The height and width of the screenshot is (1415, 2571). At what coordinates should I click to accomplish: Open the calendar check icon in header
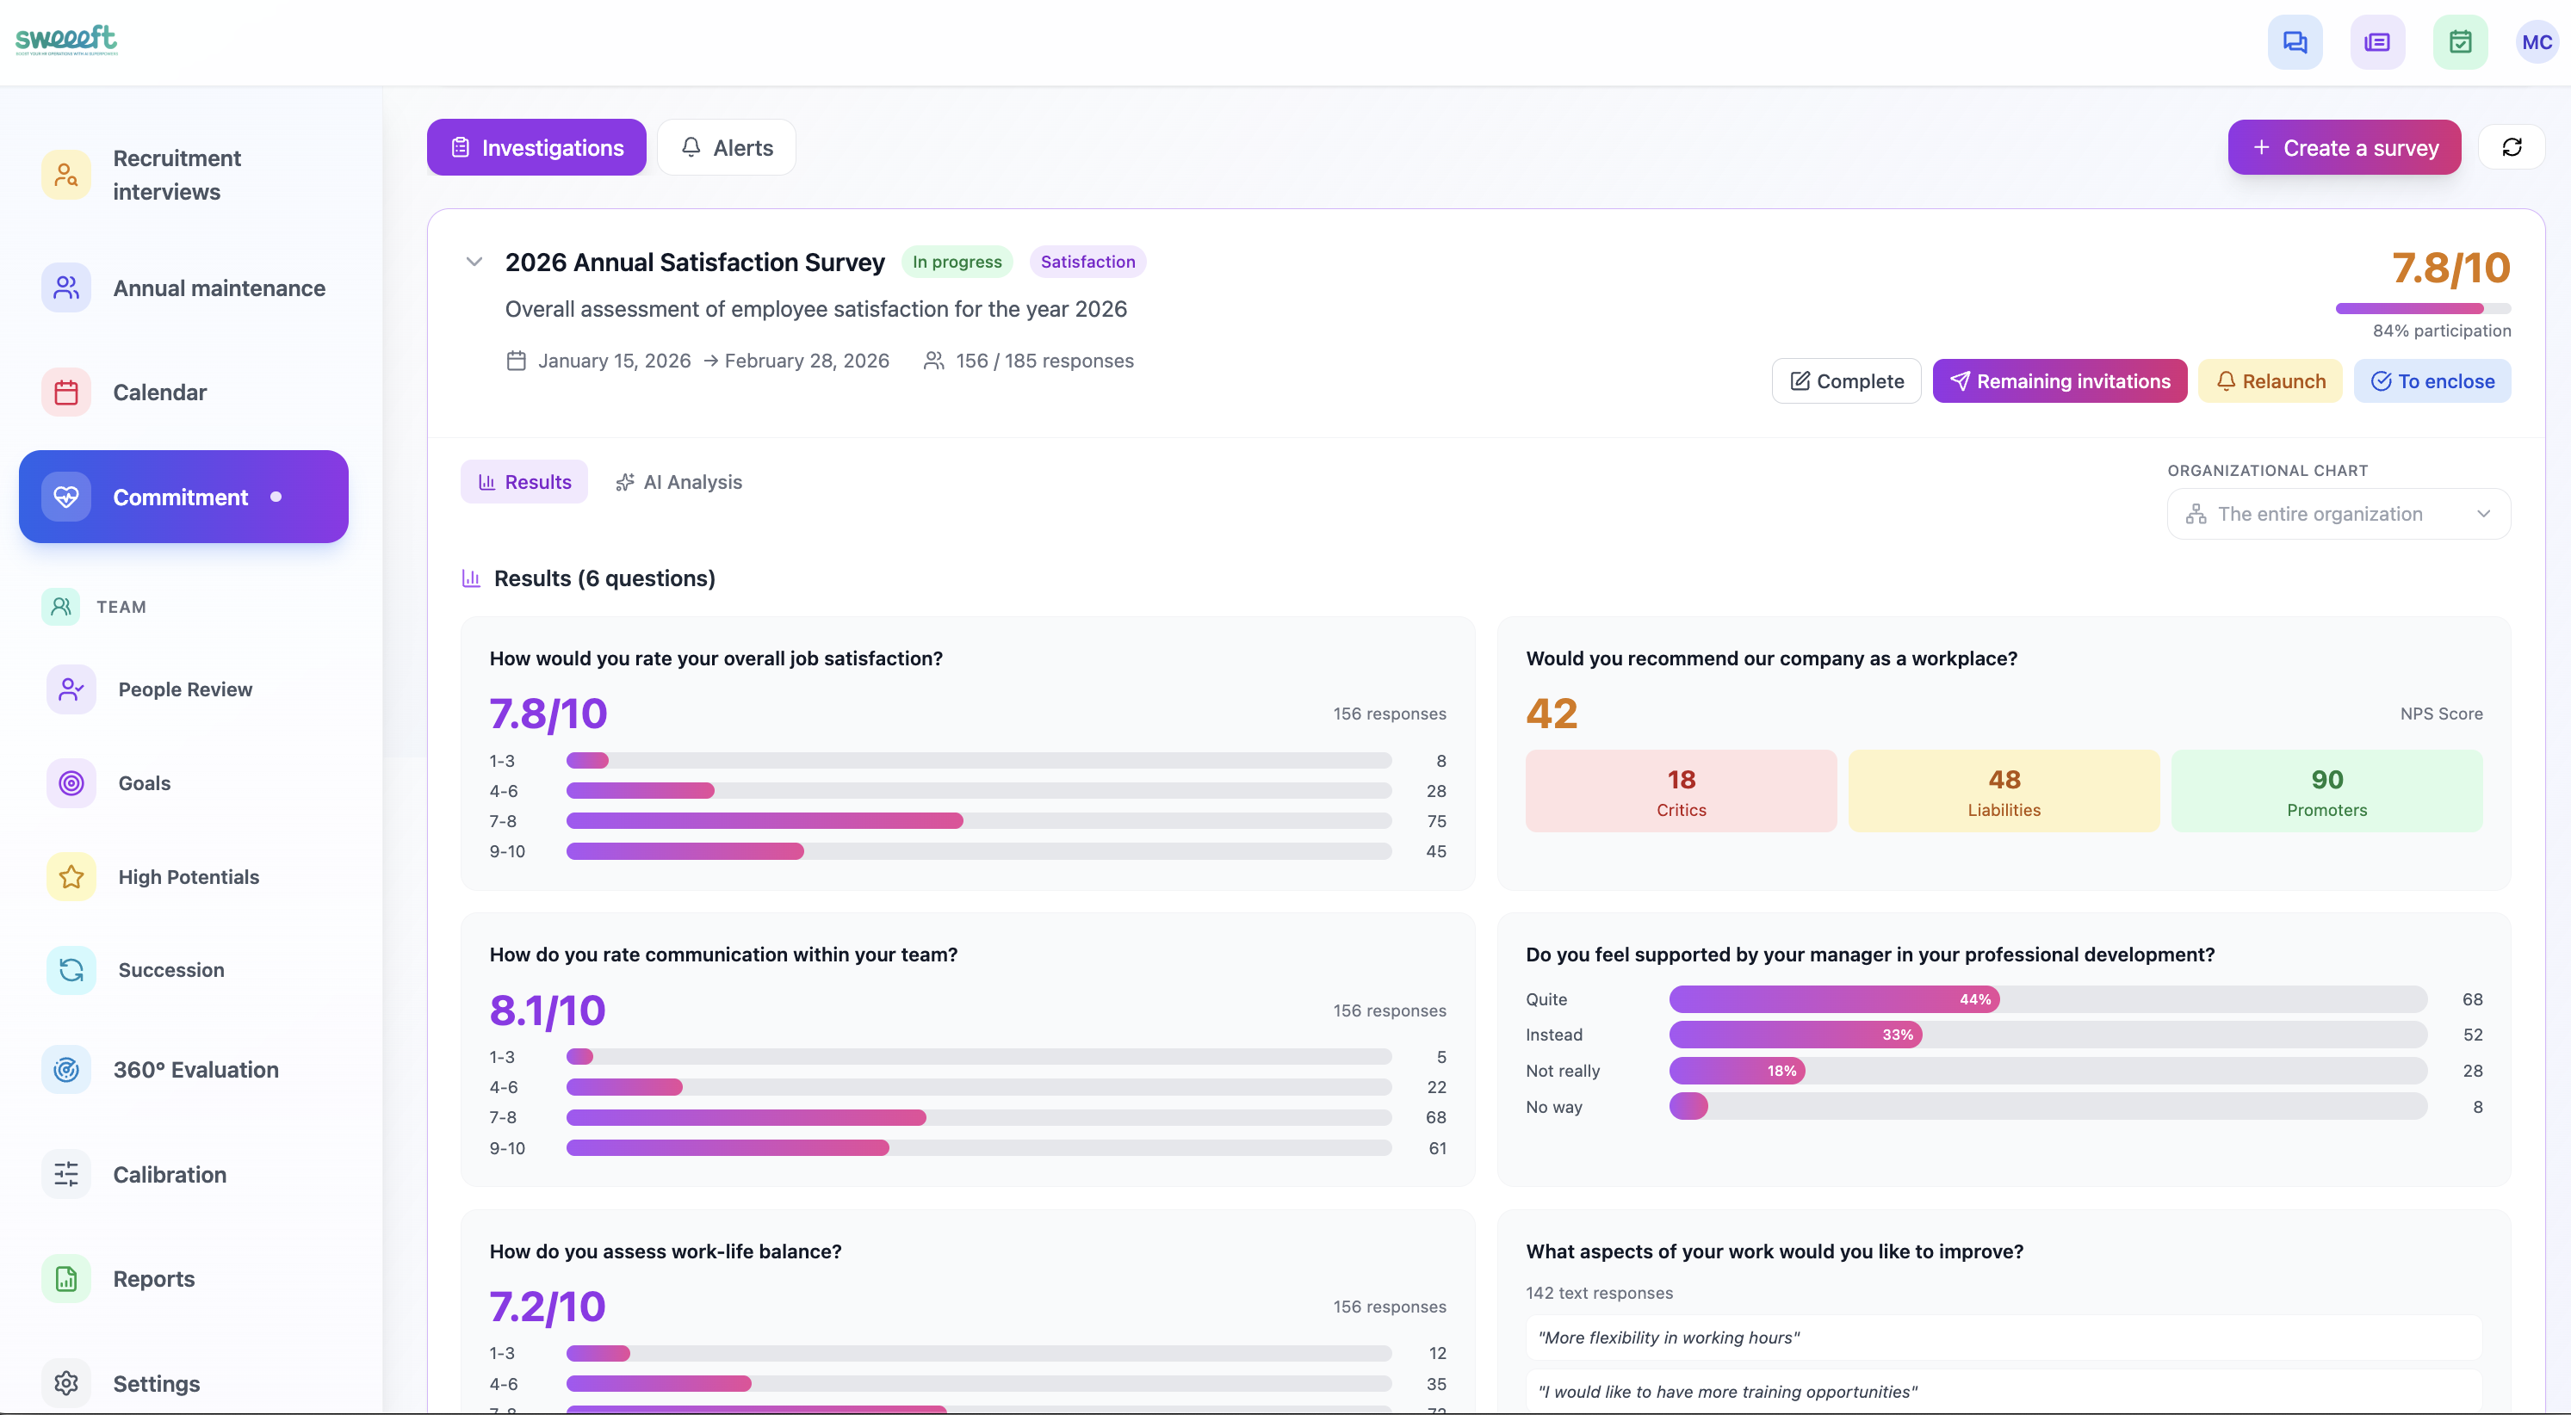2460,42
